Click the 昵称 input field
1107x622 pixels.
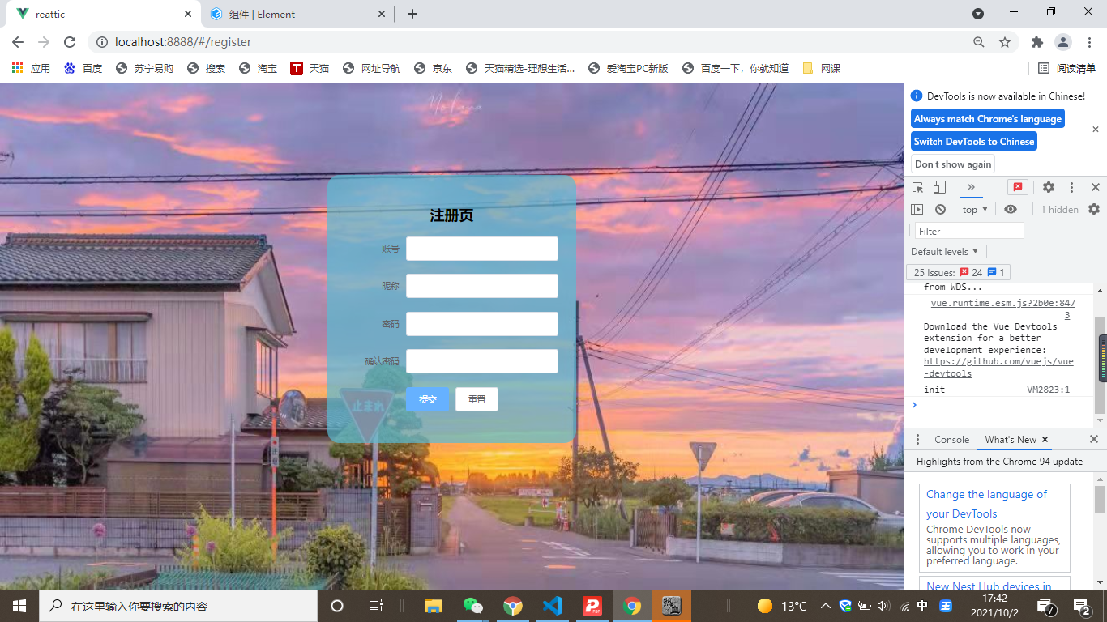[482, 286]
